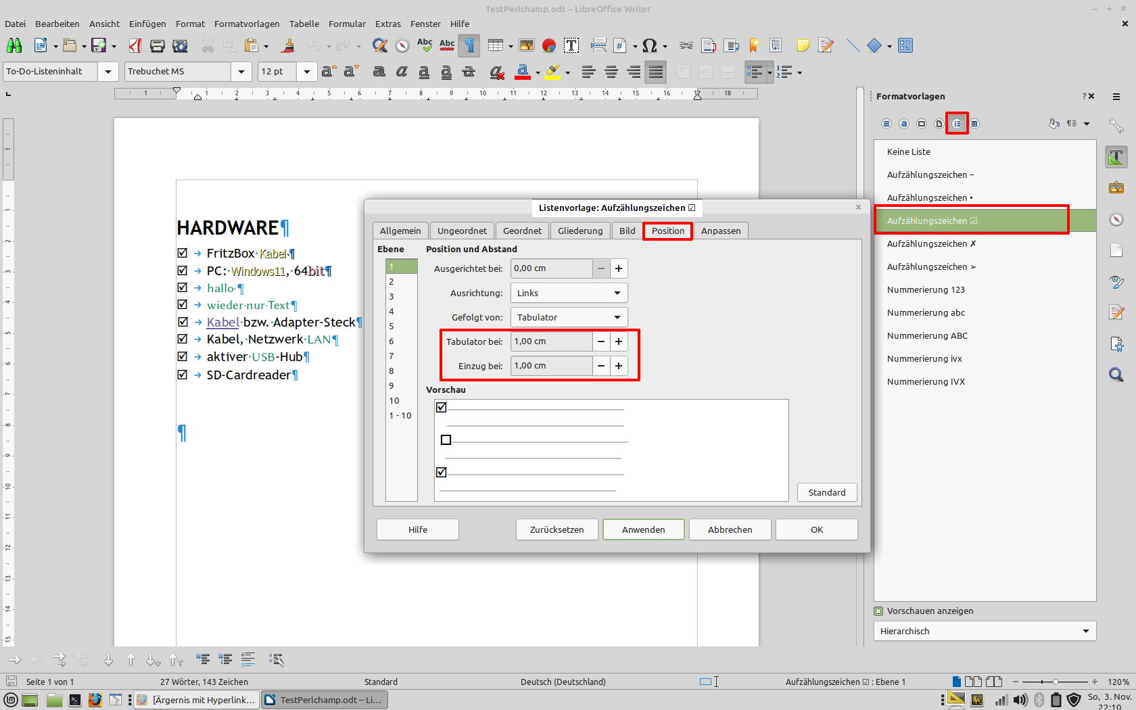
Task: Open Navigator icon in sidebar
Action: click(x=1116, y=219)
